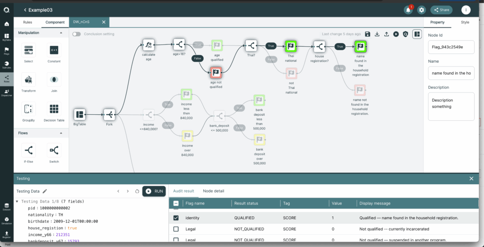This screenshot has height=247, width=484.
Task: Edit Testing Data with the pencil icon
Action: [45, 191]
